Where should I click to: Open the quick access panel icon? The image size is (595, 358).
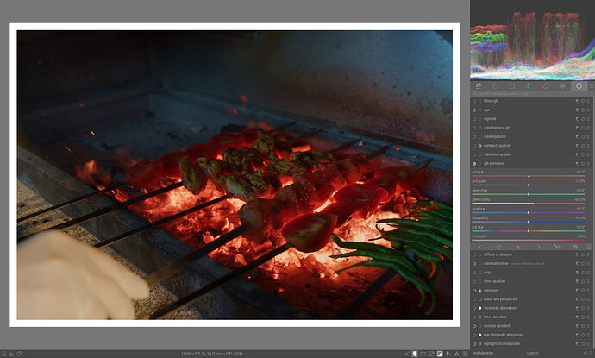click(x=479, y=86)
